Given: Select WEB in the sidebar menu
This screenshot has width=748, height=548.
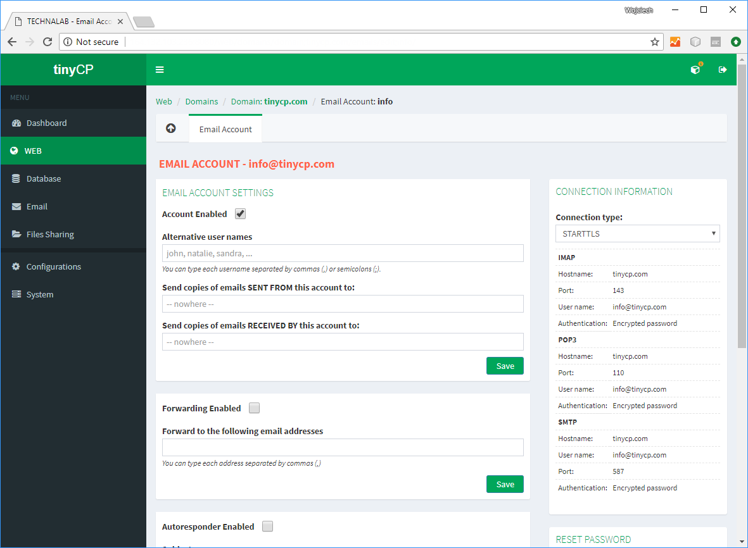Looking at the screenshot, I should (x=73, y=151).
